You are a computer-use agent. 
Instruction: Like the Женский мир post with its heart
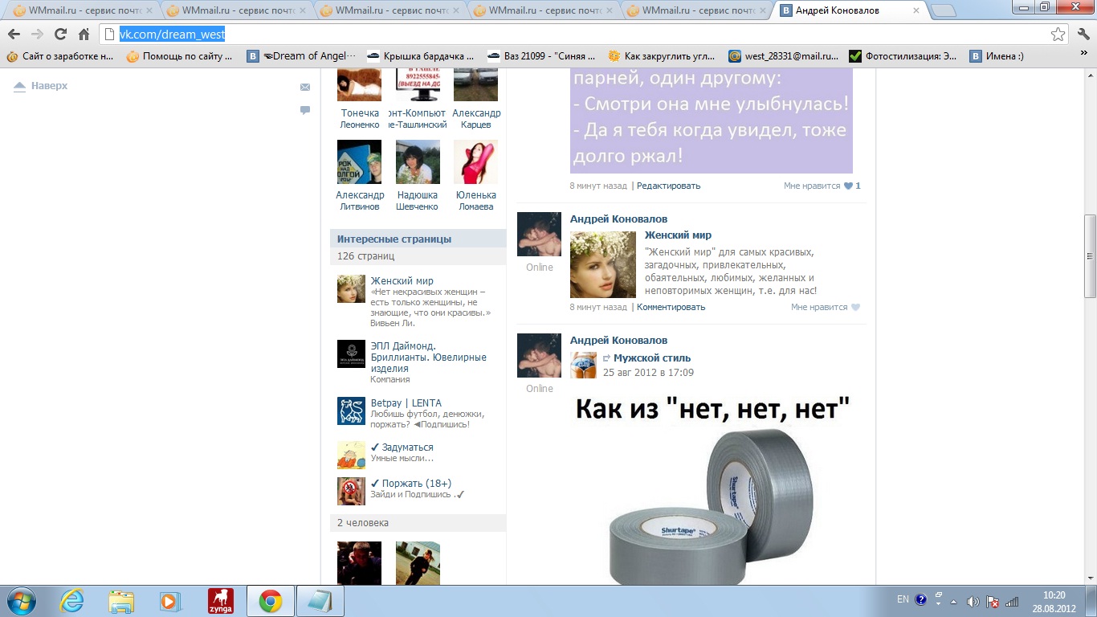855,307
